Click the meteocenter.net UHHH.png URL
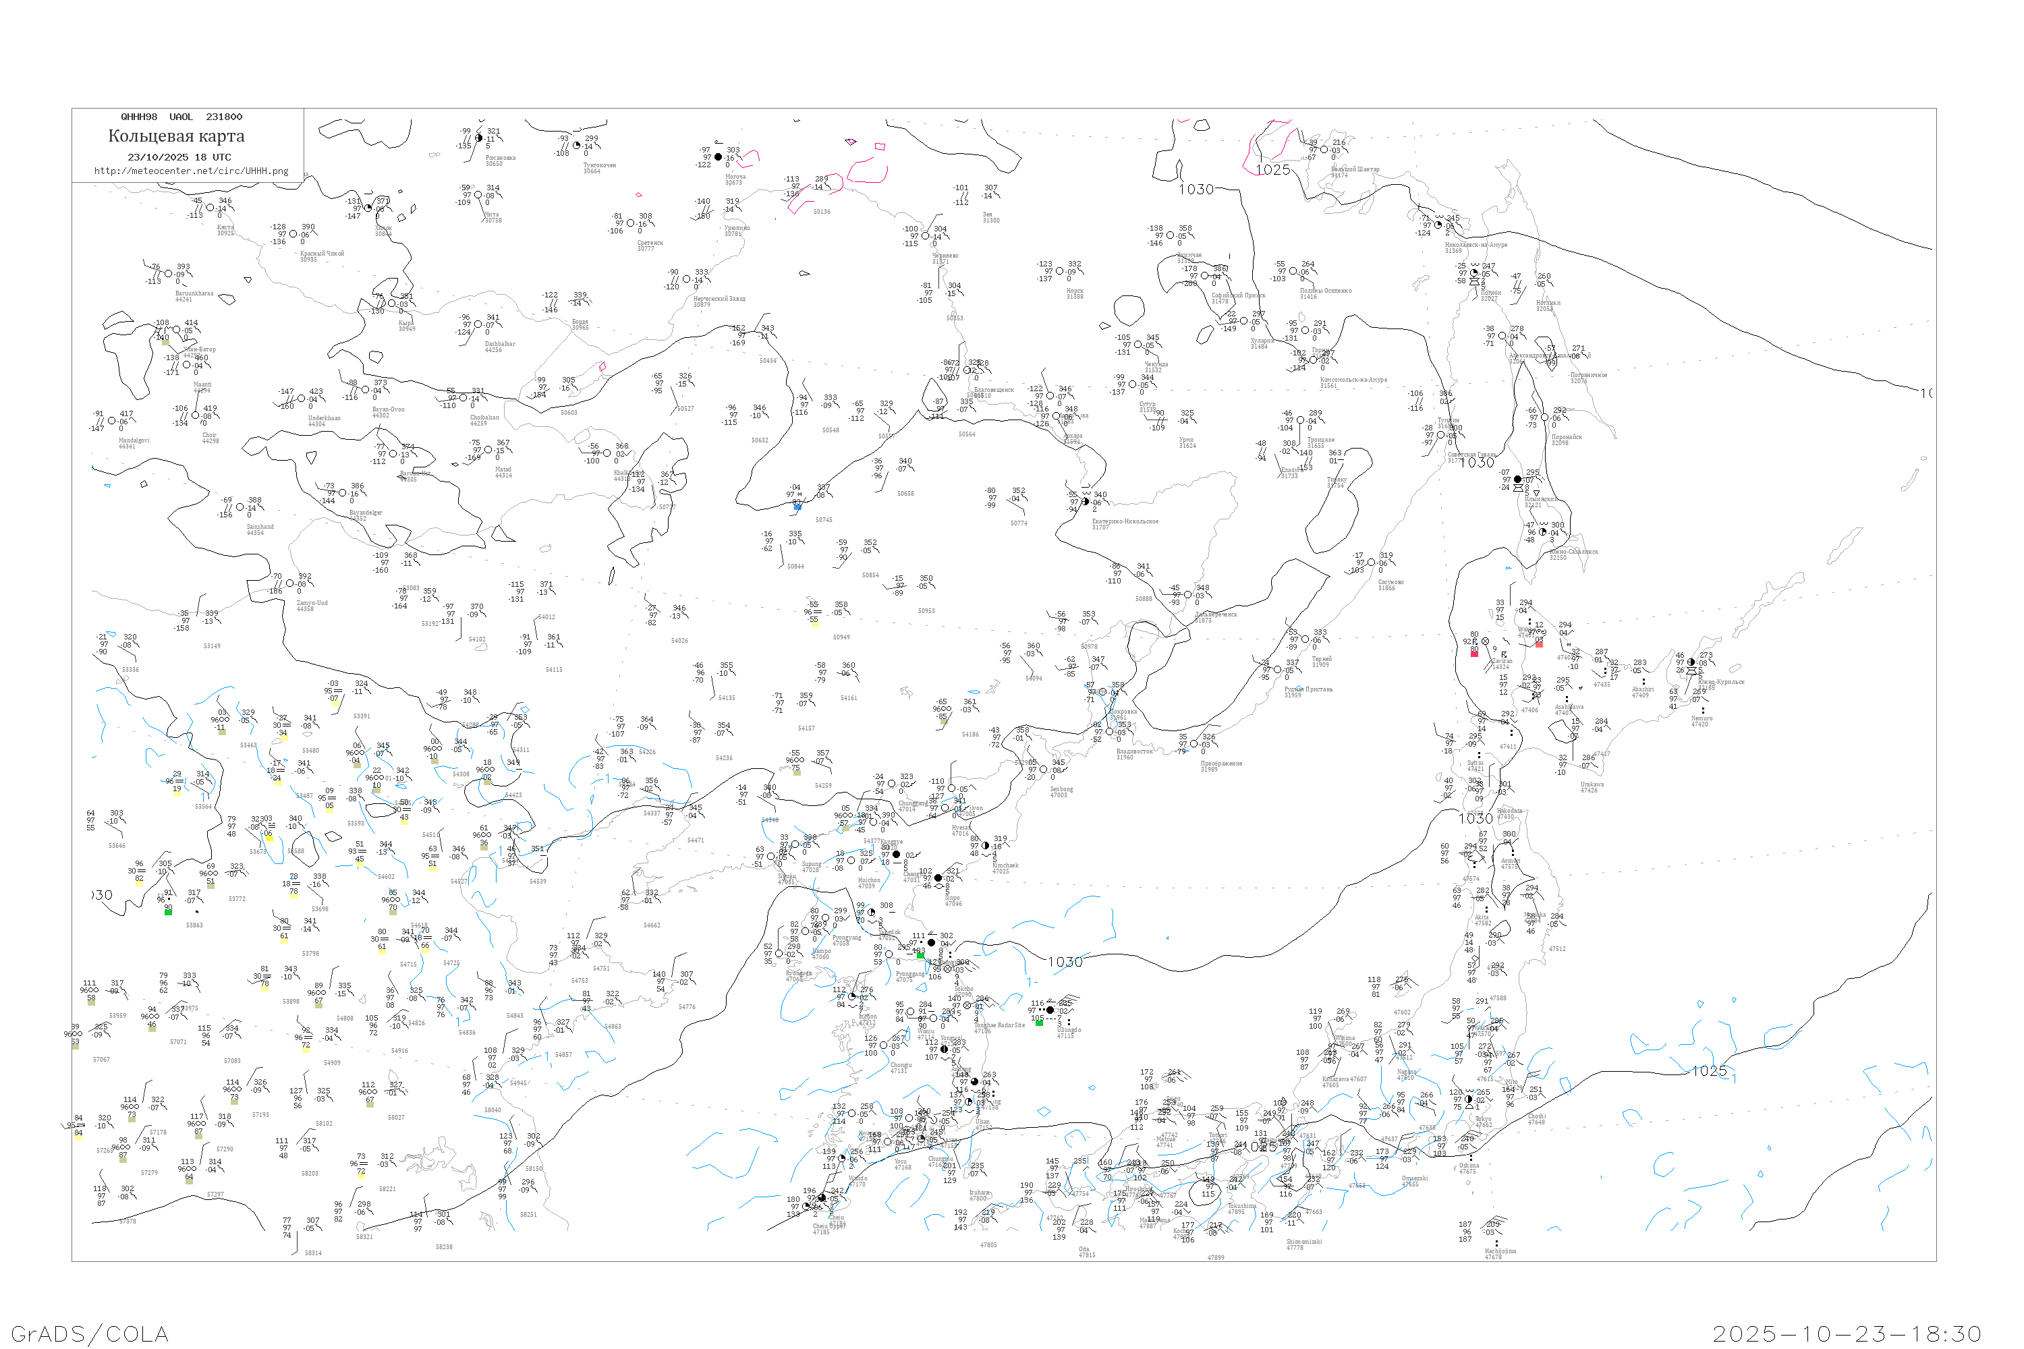This screenshot has height=1349, width=2024. coord(191,171)
